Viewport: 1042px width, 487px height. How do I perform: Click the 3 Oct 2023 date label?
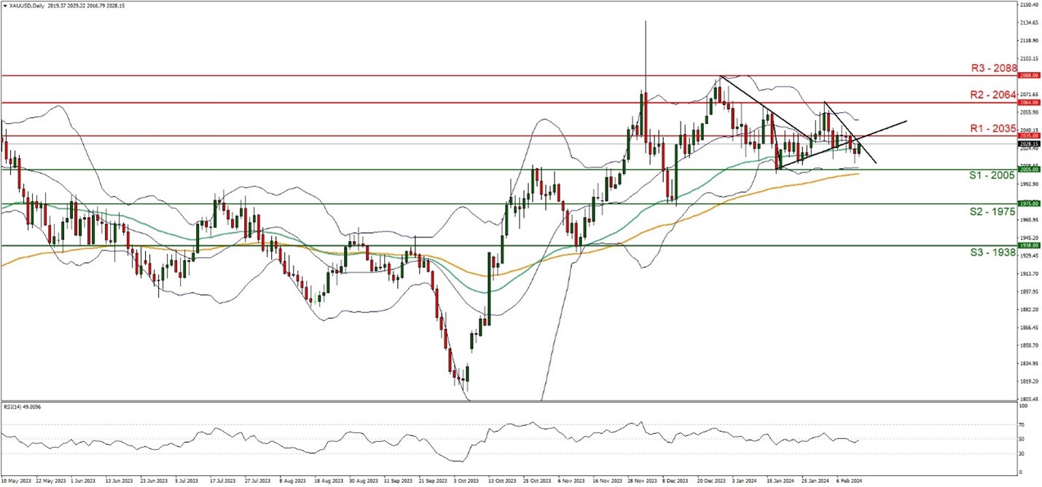pyautogui.click(x=466, y=481)
